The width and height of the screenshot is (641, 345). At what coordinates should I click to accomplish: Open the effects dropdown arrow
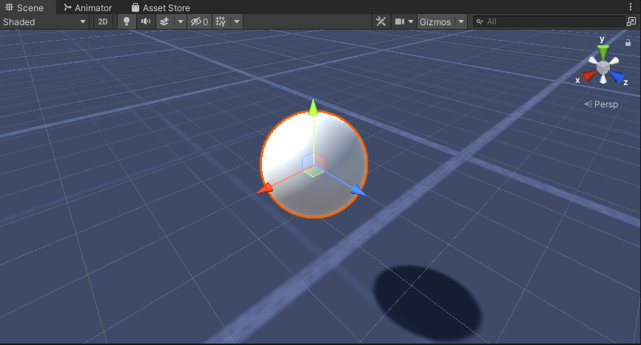tap(181, 21)
